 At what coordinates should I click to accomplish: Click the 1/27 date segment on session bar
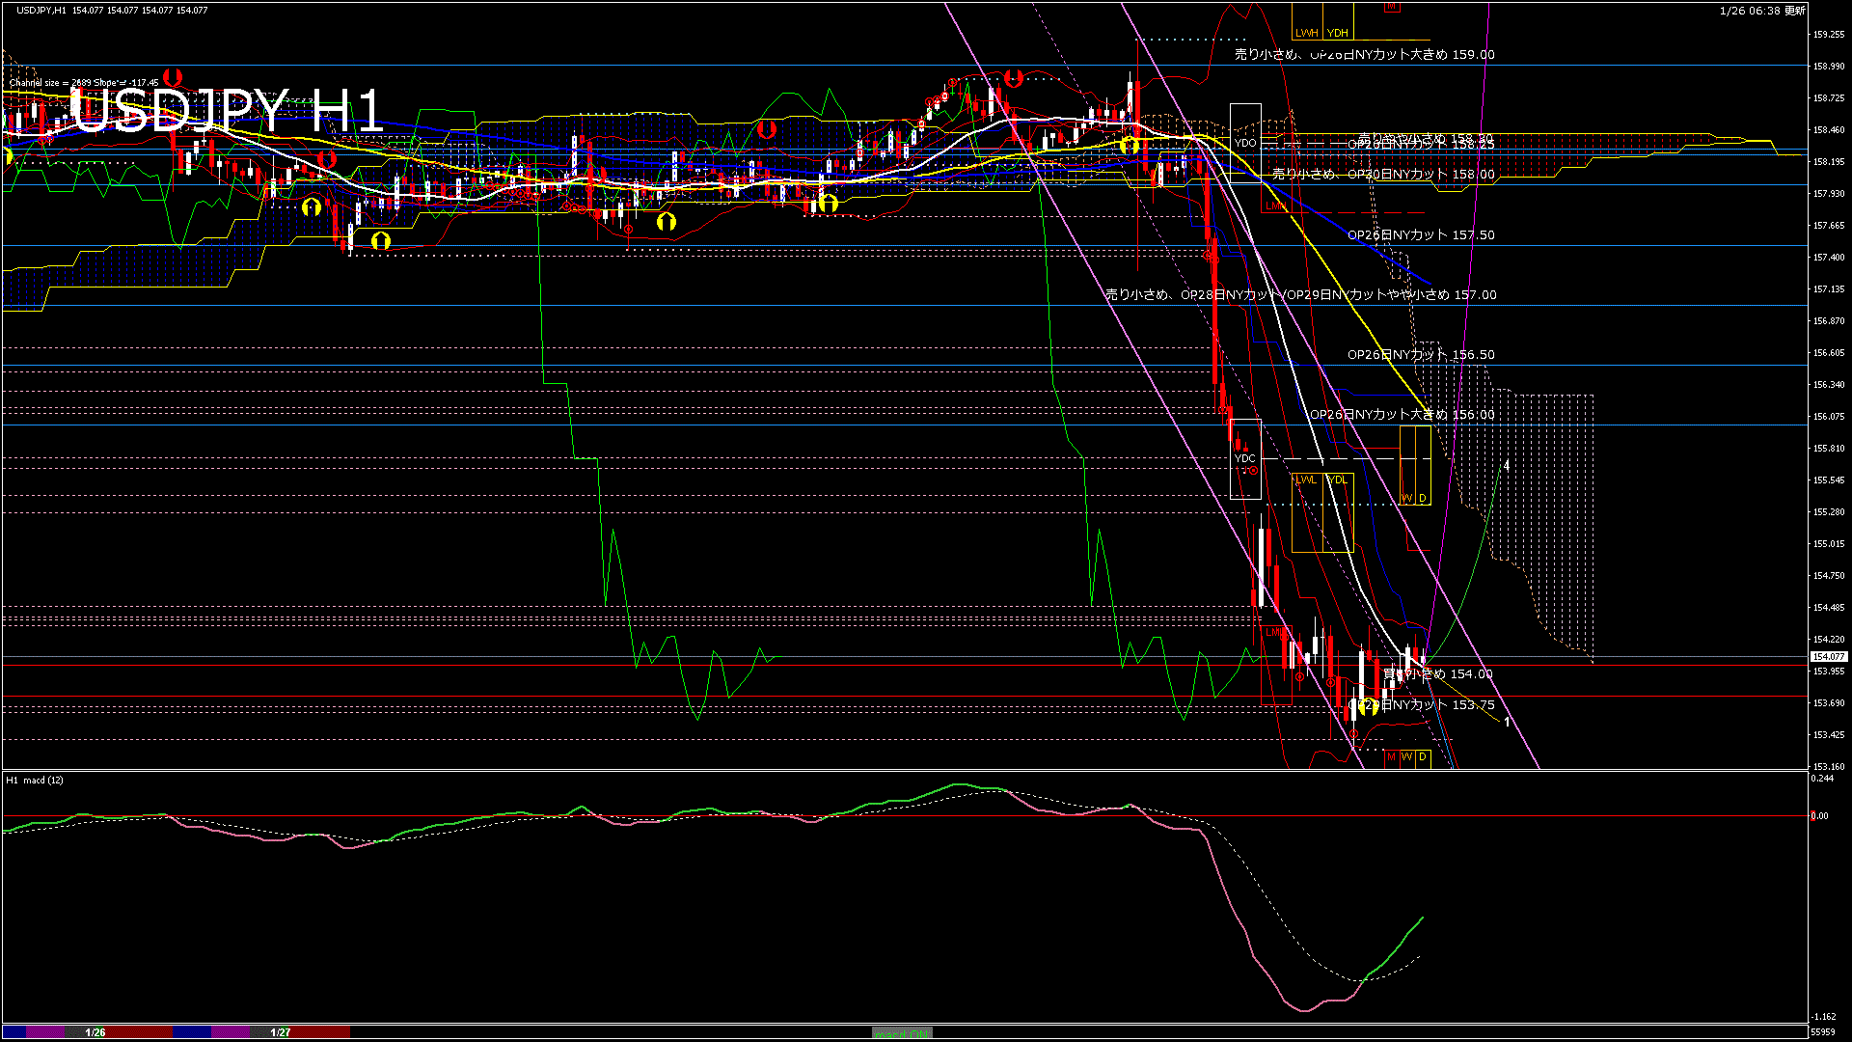click(281, 1032)
